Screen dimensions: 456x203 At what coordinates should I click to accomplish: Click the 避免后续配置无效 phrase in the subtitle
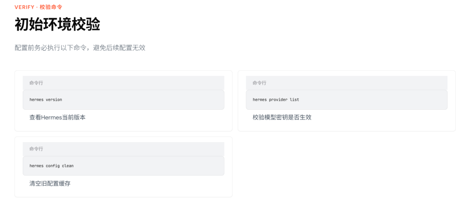point(119,48)
